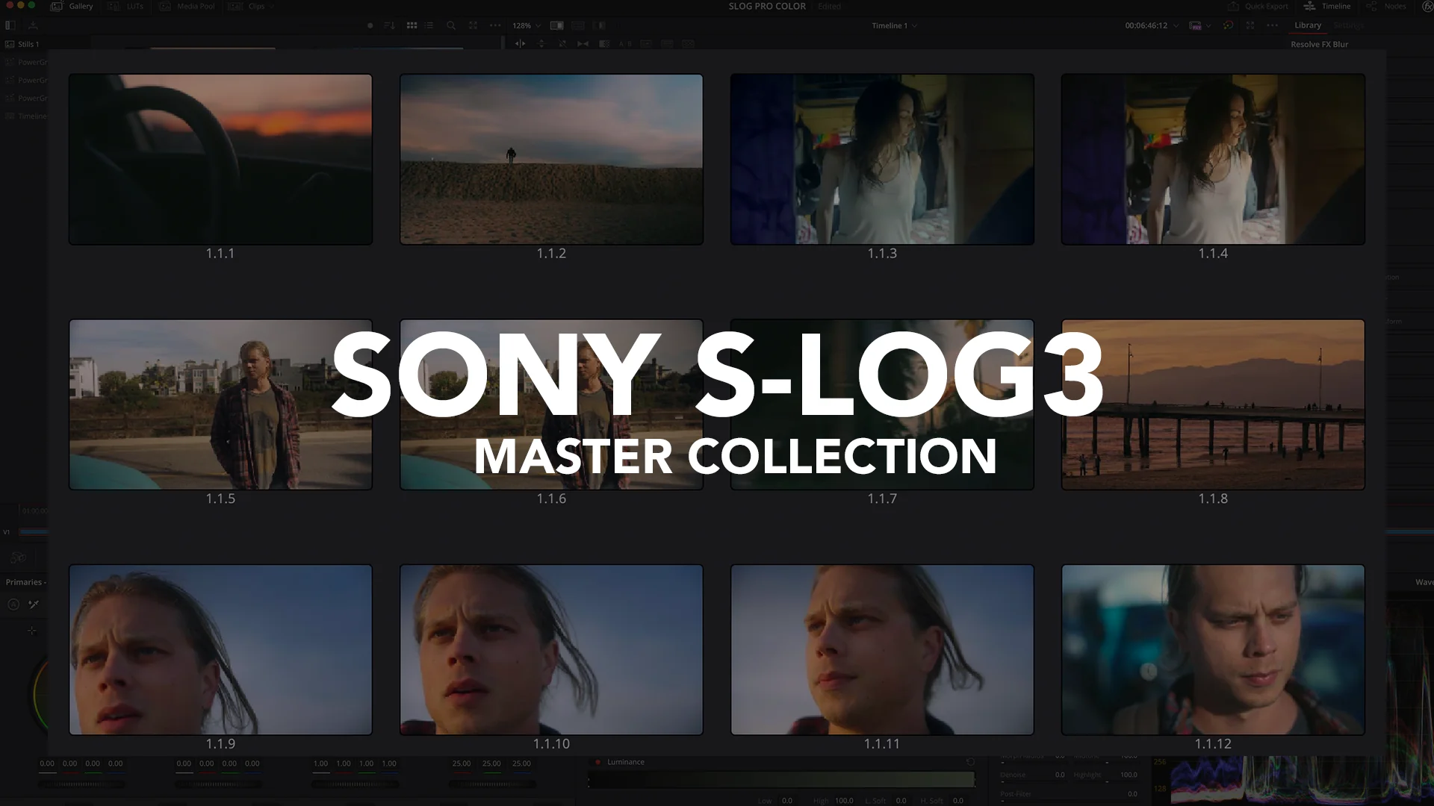
Task: Show the Clips strip
Action: [247, 6]
